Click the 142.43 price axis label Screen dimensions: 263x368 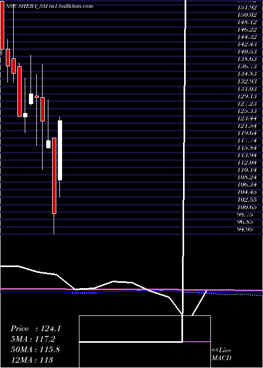tap(247, 44)
